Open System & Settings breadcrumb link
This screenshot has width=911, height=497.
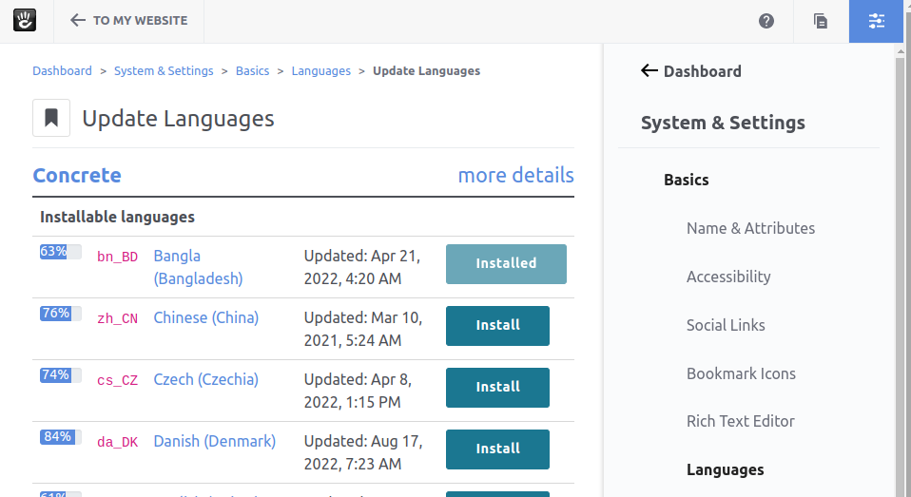(x=164, y=71)
